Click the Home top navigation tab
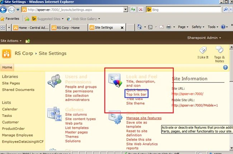 [x=7, y=68]
